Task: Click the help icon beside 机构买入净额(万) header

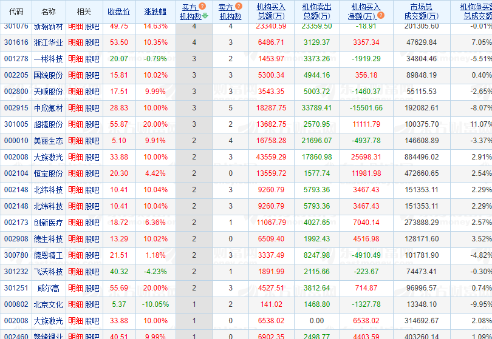Action: pyautogui.click(x=381, y=15)
